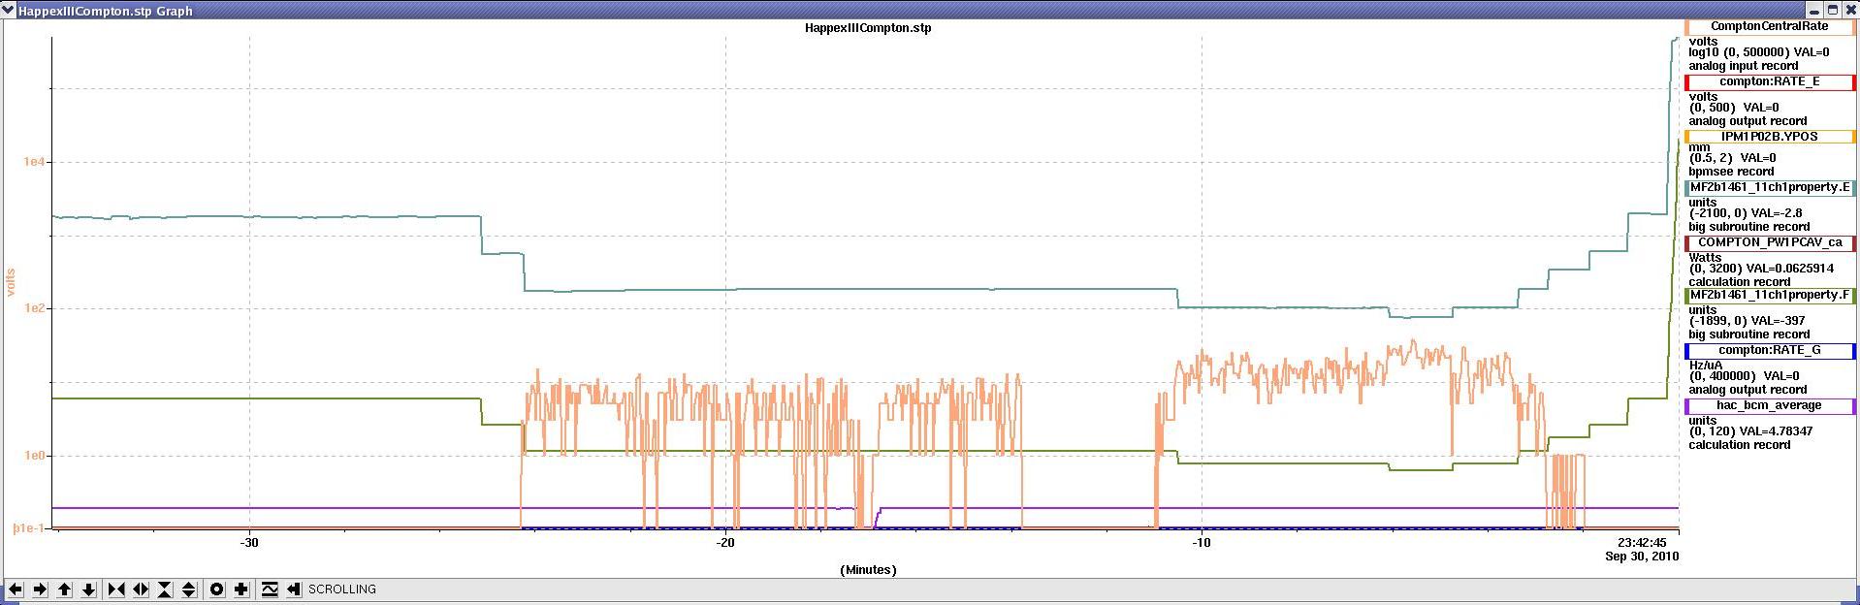Expand the time axis with outward-pointing horizontal arrows
The width and height of the screenshot is (1860, 605).
(x=141, y=589)
